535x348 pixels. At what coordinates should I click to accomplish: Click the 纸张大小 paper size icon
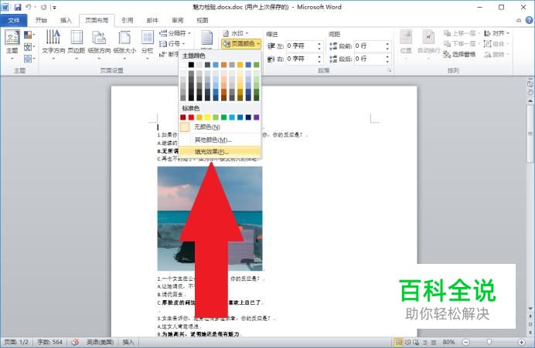tap(124, 43)
